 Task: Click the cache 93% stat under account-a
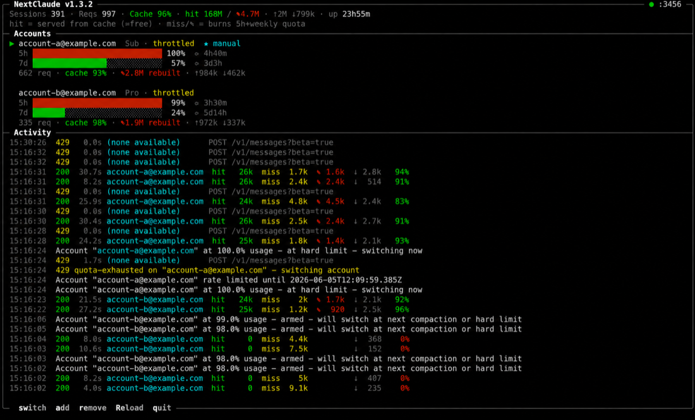tap(85, 73)
